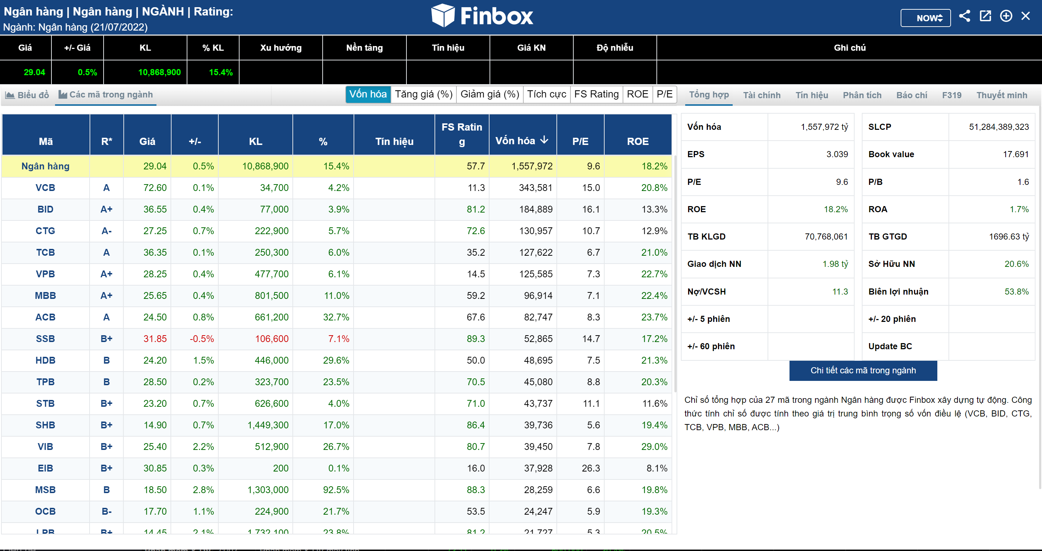Open the NOW time selector dropdown

coord(925,18)
